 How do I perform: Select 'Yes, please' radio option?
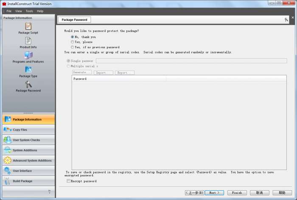pos(72,42)
